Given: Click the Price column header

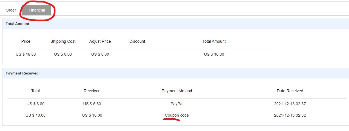Looking at the screenshot, I should click(x=26, y=41).
